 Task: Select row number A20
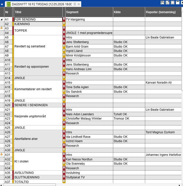pos(8,105)
